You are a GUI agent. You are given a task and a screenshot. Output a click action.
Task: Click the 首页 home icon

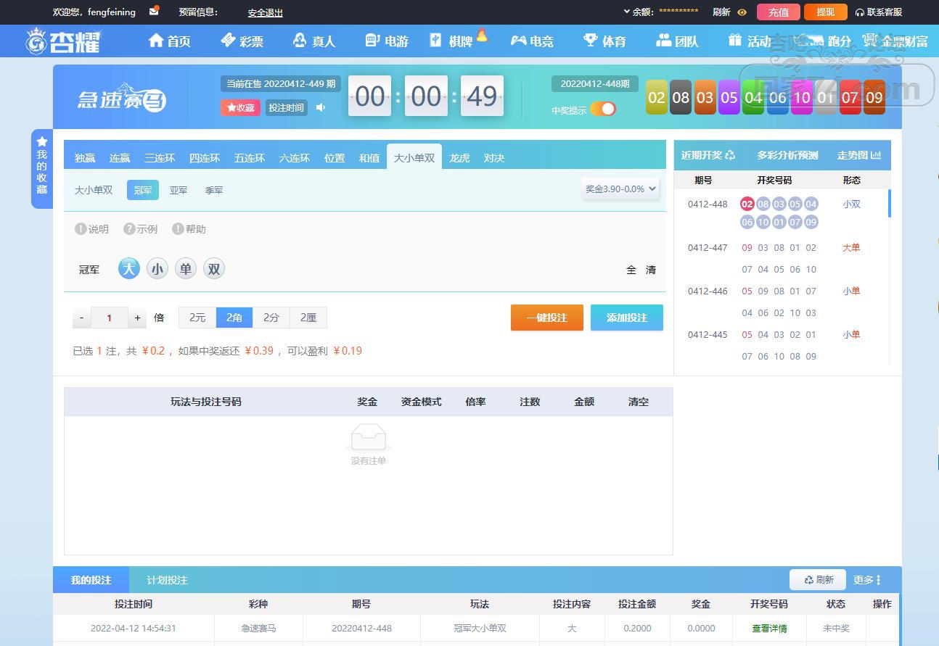[156, 41]
